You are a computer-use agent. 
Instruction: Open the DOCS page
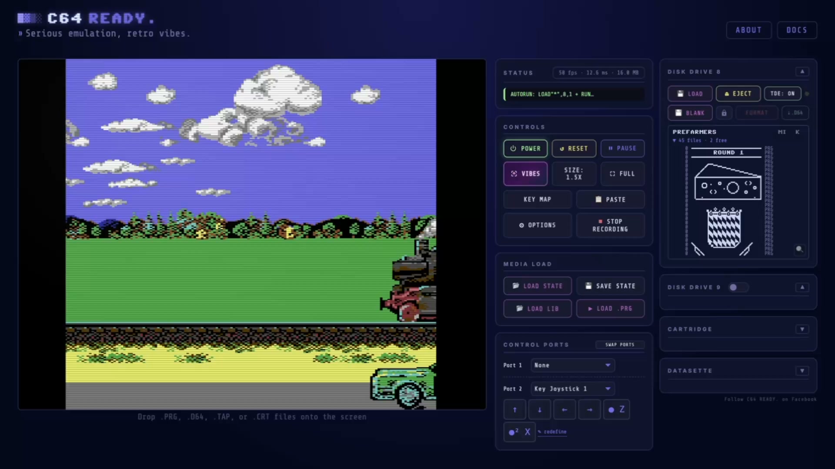pos(797,30)
